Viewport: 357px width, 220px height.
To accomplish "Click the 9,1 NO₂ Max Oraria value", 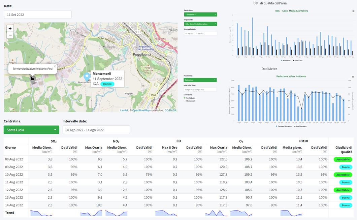I will coord(100,198).
